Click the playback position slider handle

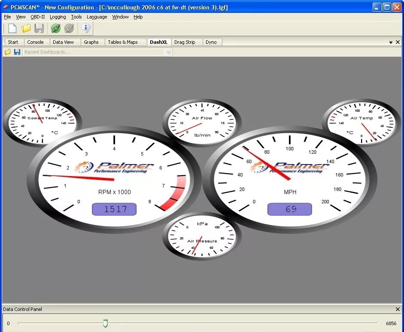pyautogui.click(x=105, y=323)
